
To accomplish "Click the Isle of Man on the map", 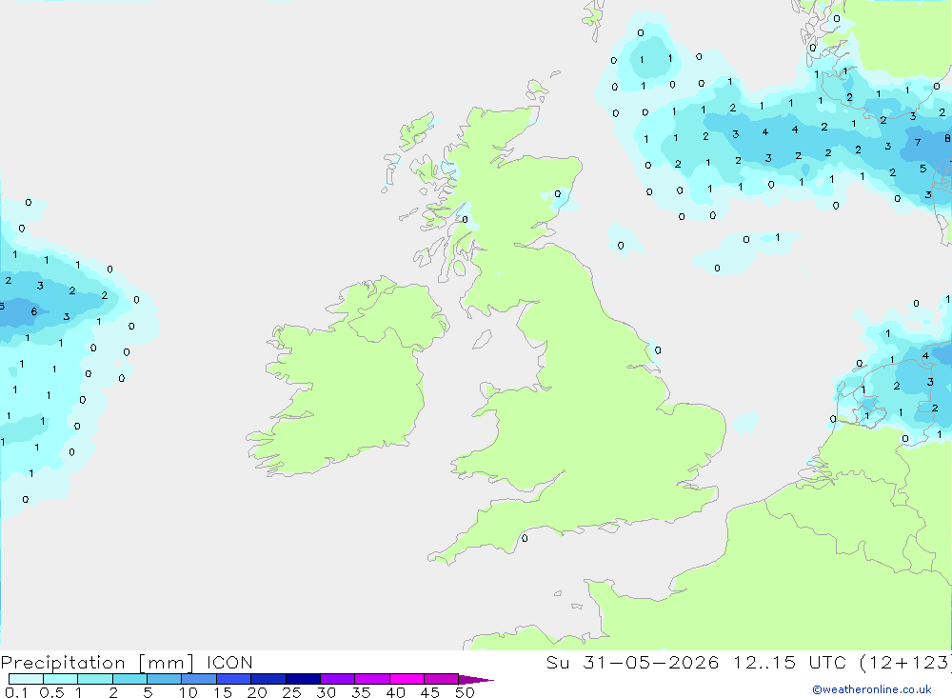I will [482, 339].
